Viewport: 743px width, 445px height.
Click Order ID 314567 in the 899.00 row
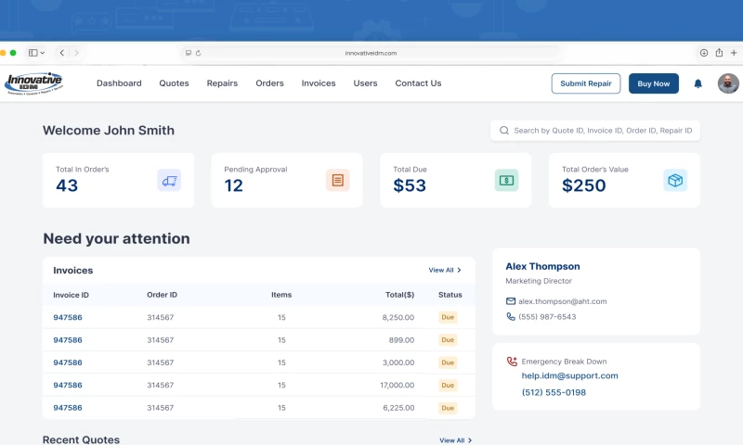160,340
